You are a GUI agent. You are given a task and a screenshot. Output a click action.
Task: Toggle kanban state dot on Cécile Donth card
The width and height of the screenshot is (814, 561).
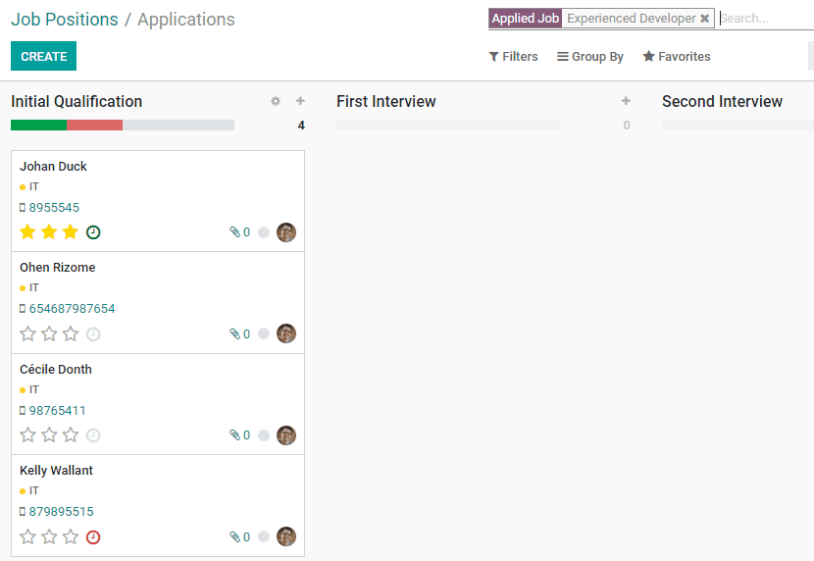[264, 435]
